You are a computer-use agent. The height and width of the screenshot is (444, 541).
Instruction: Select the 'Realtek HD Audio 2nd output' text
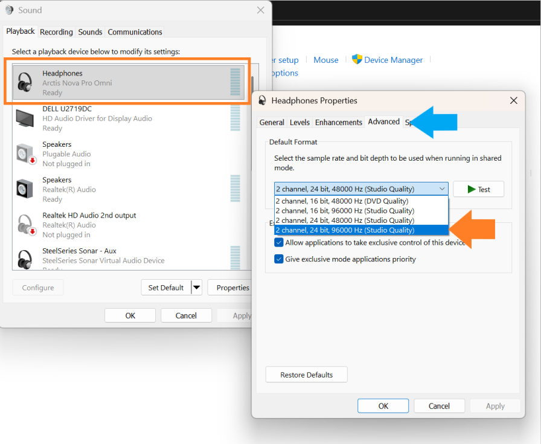click(x=89, y=215)
